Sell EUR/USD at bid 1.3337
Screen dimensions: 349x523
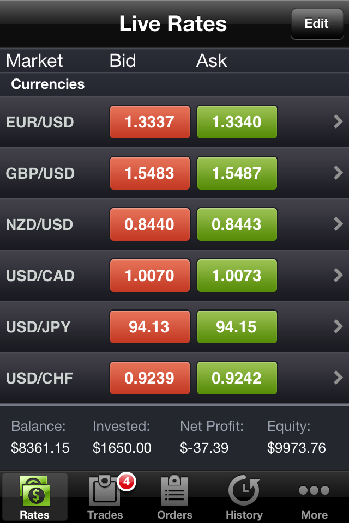click(x=150, y=122)
